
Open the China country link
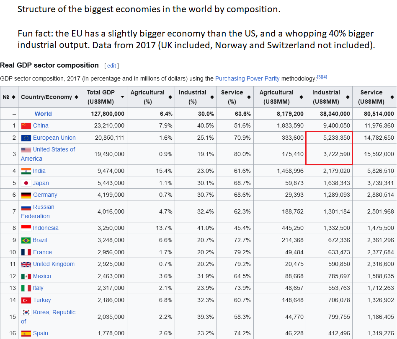41,125
